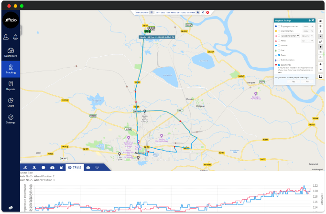Open the fuel pump tab in bottom bar
This screenshot has width=326, height=214.
tap(61, 168)
